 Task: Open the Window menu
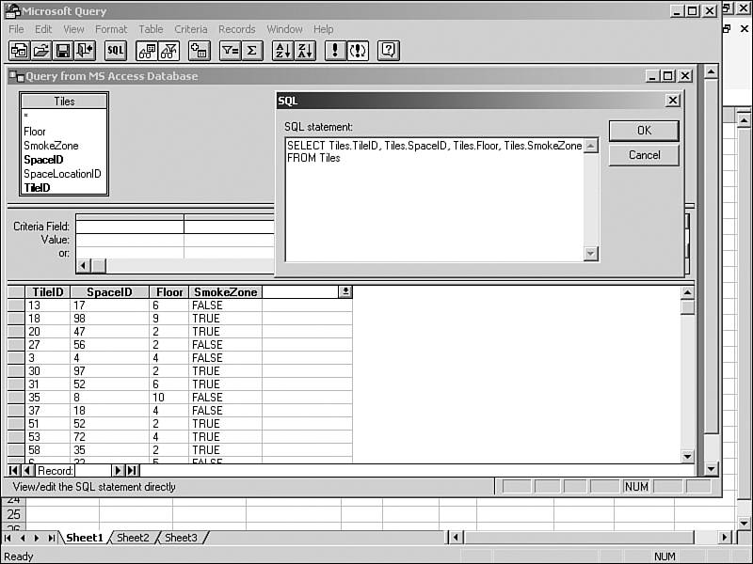click(x=284, y=29)
